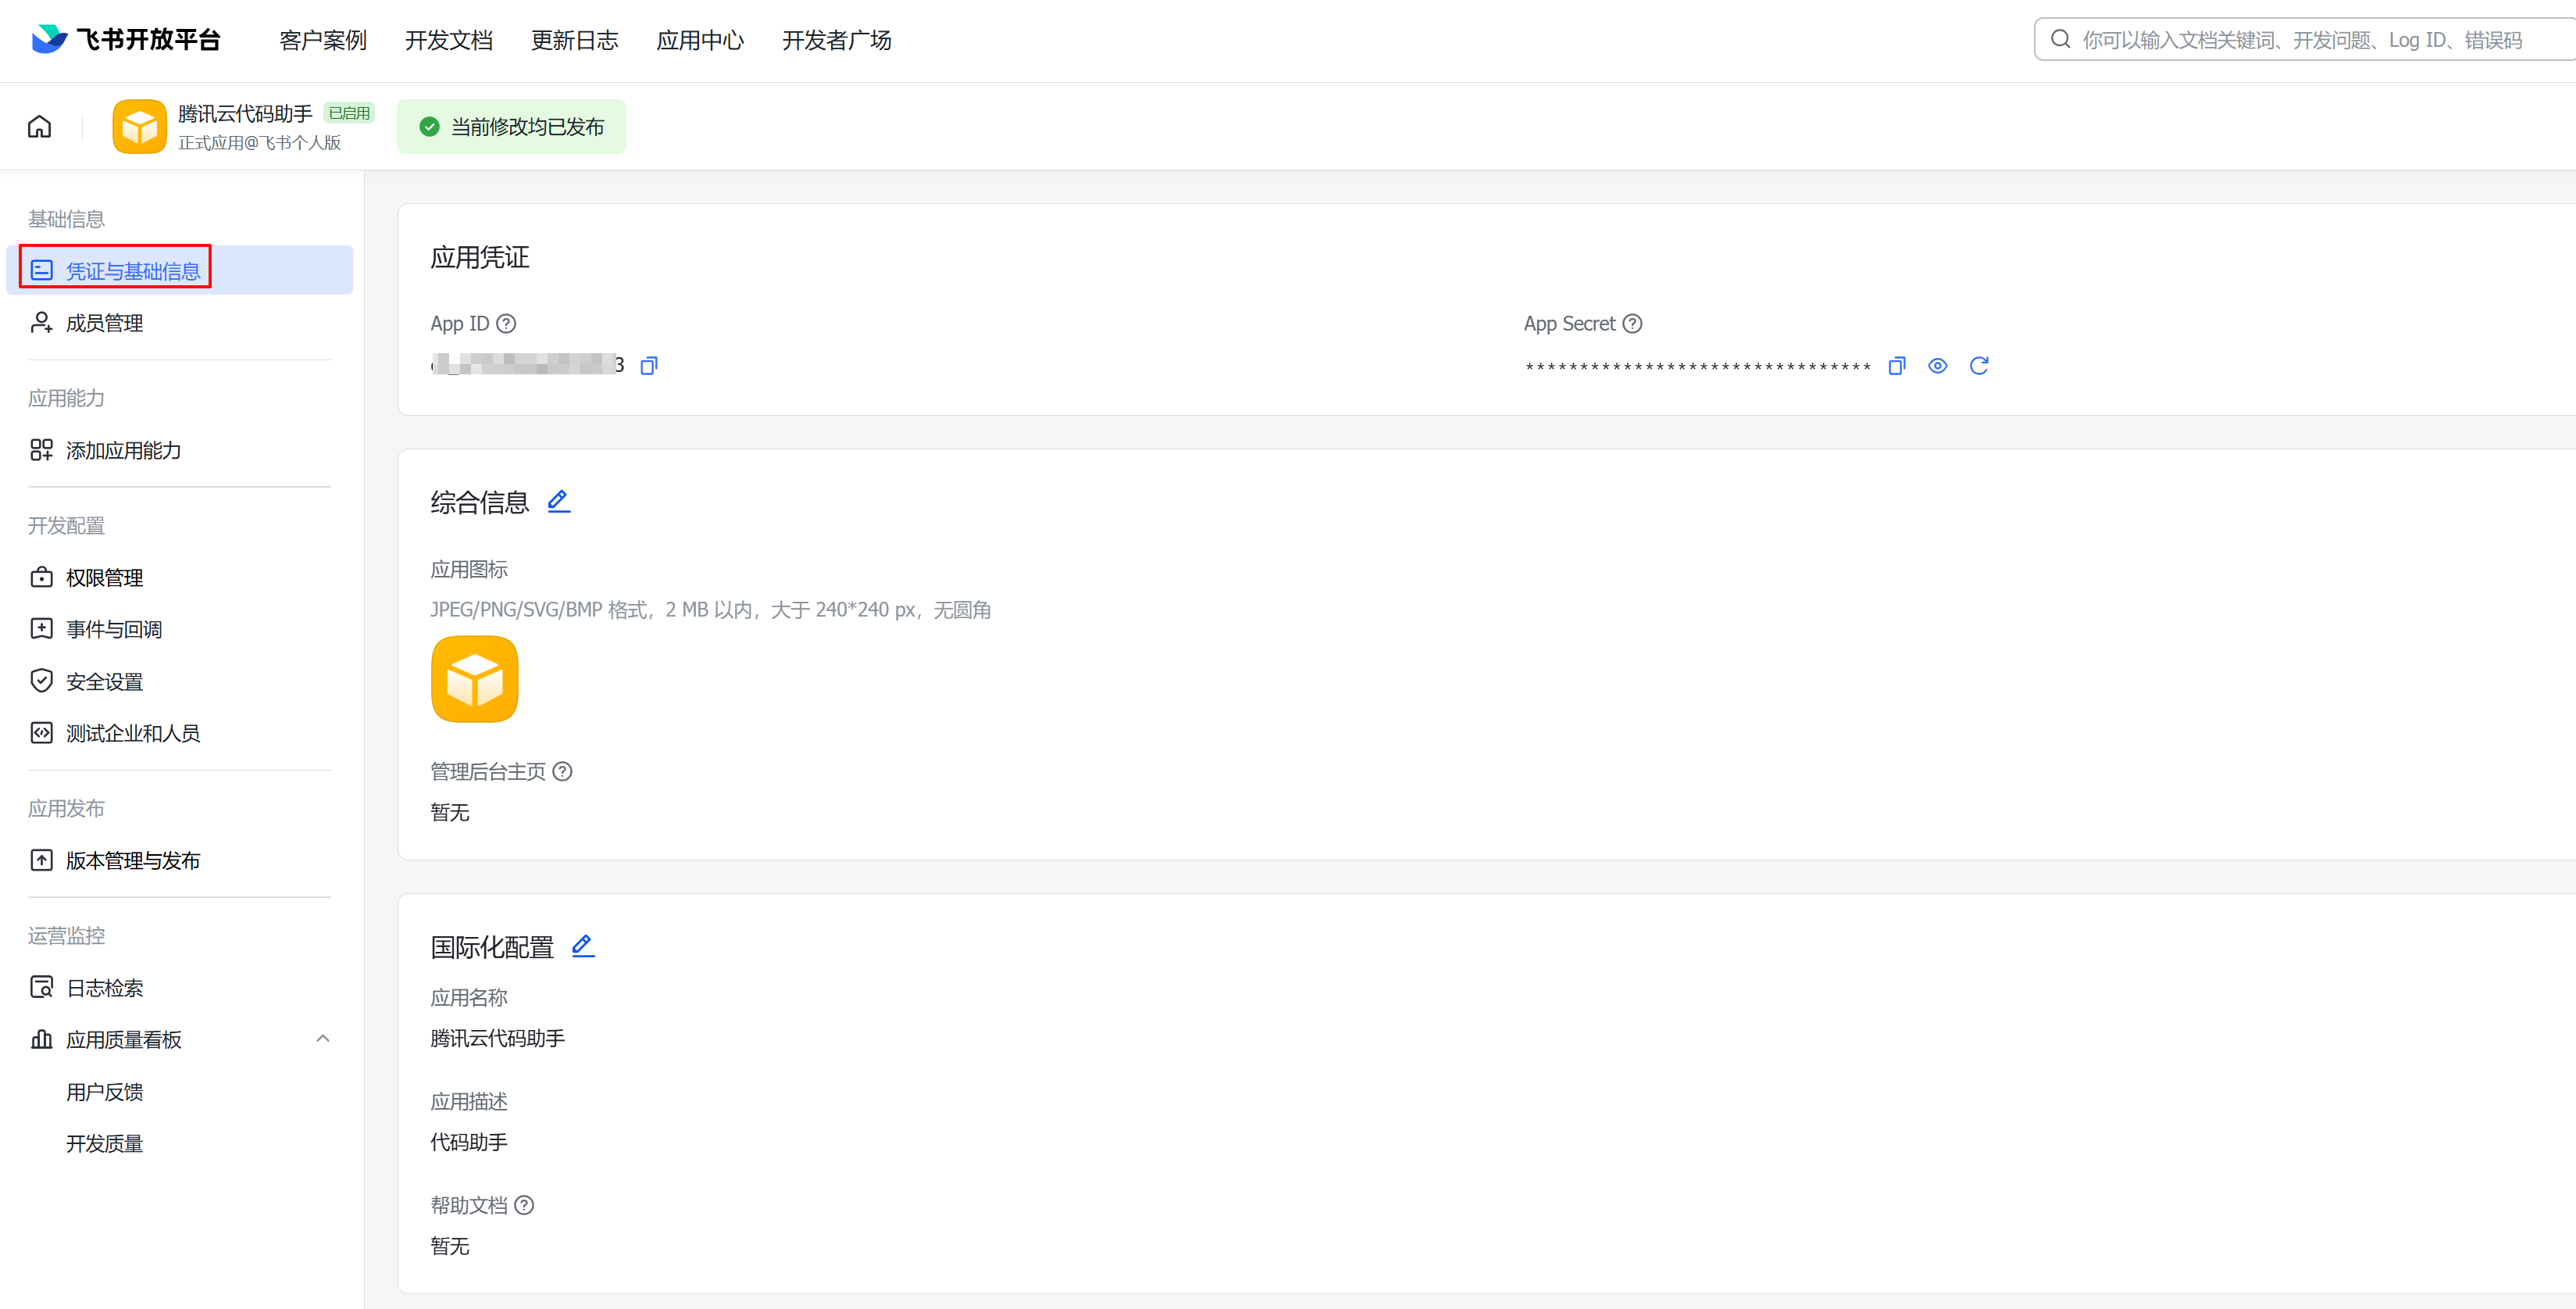Copy the App ID value
Screen dimensions: 2576x1309
pos(648,367)
